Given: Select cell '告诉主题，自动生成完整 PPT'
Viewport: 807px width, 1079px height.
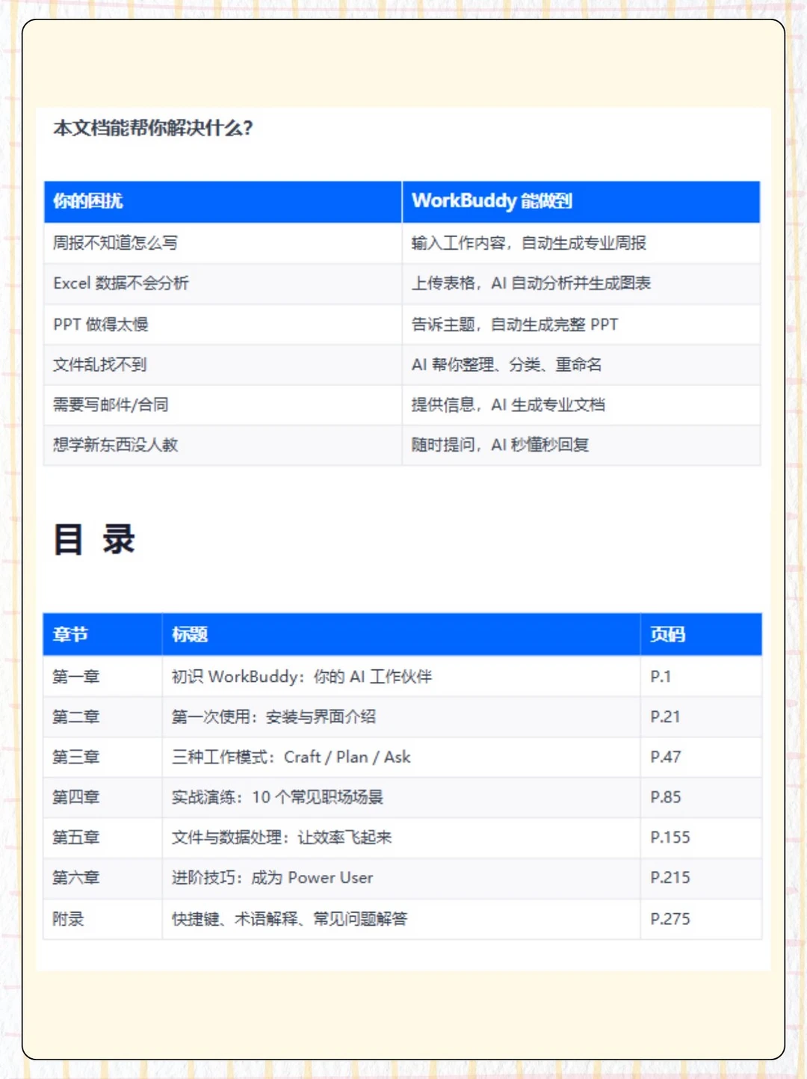Looking at the screenshot, I should point(581,324).
